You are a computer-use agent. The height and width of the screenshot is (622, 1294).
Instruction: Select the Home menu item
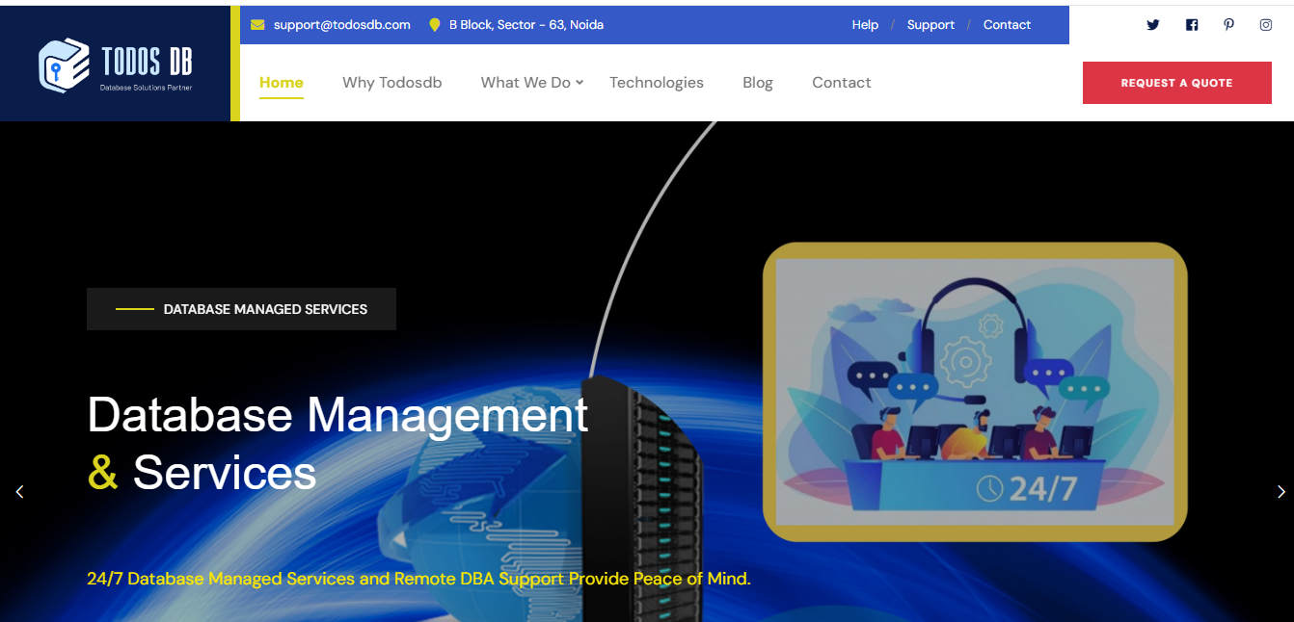(x=282, y=83)
